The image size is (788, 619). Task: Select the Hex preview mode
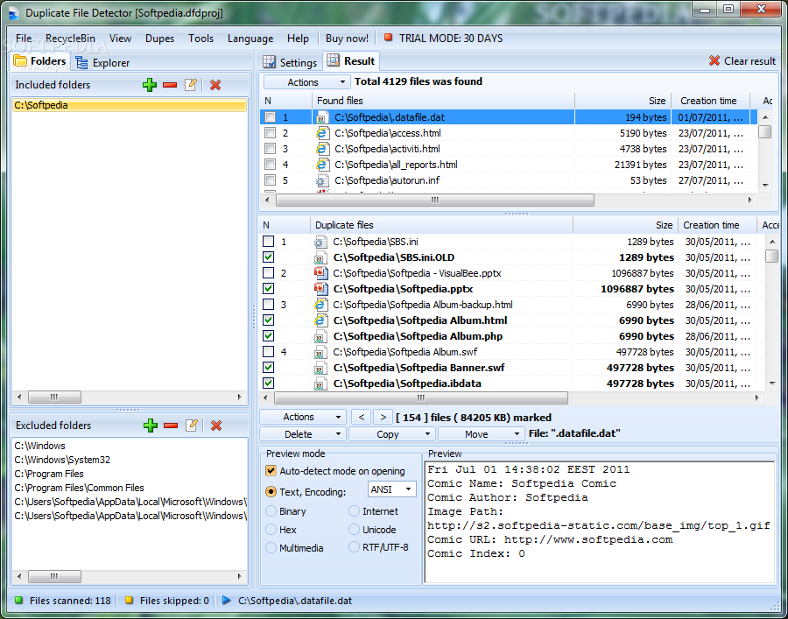(271, 529)
